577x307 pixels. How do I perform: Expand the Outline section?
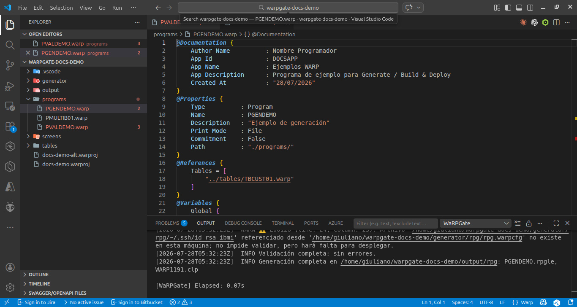pyautogui.click(x=84, y=275)
